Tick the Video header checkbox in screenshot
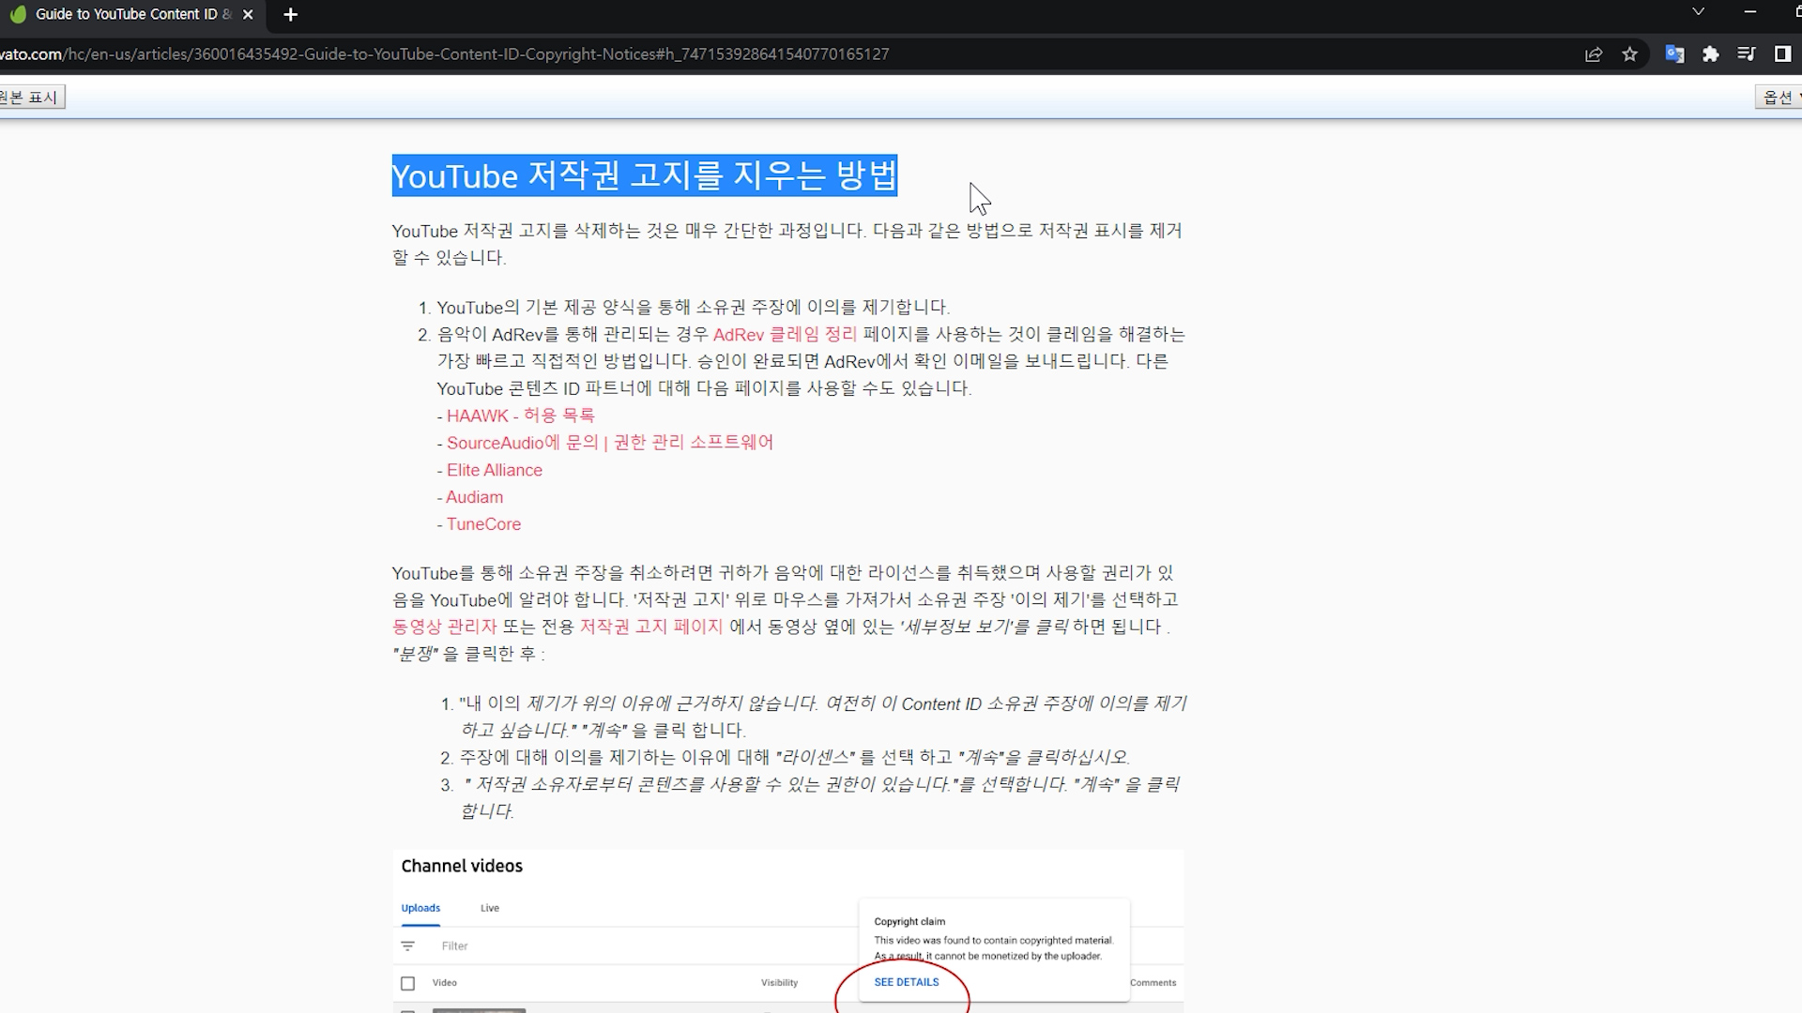Screen dimensions: 1802x1013 [x=407, y=983]
